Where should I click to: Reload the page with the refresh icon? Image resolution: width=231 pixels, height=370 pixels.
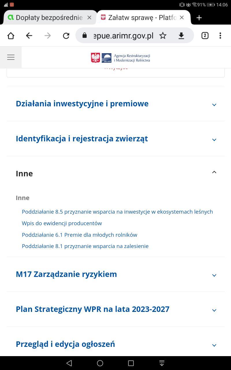click(66, 36)
